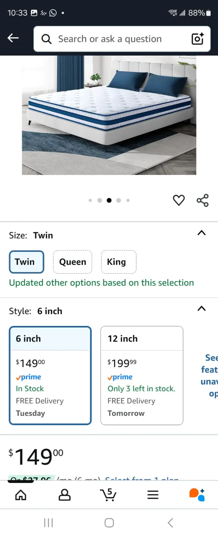Screen dimensions: 218x537
Task: Select the King mattress size
Action: pyautogui.click(x=118, y=262)
